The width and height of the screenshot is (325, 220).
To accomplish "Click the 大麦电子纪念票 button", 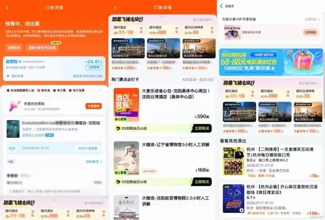I will 42,48.
